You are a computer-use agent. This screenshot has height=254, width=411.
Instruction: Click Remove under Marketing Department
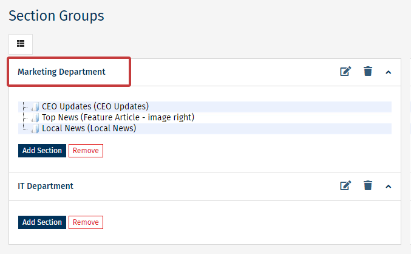coord(86,151)
